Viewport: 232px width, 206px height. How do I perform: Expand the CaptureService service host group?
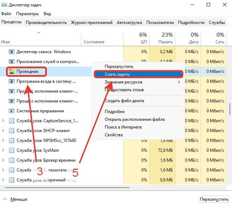(3, 121)
